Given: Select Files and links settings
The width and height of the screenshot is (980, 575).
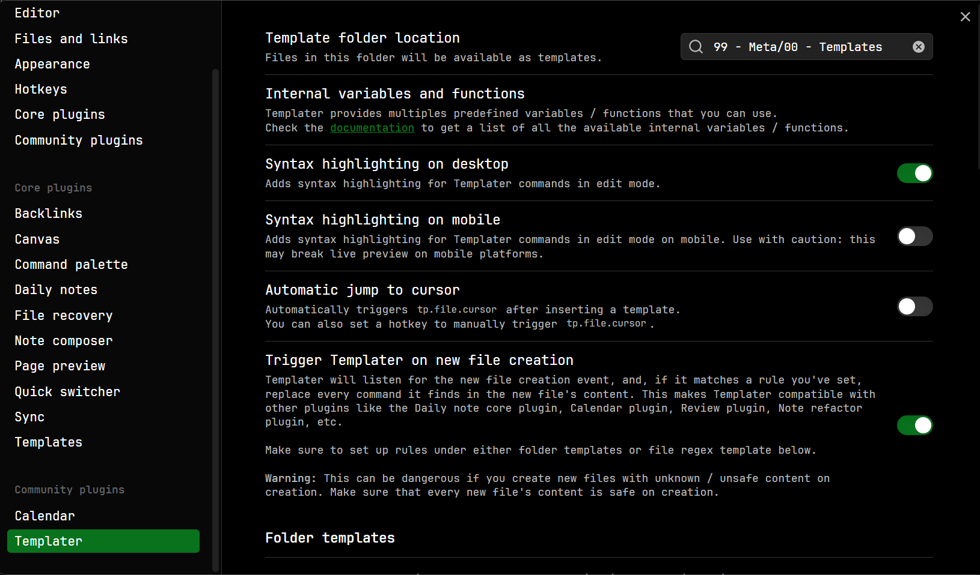Looking at the screenshot, I should (71, 39).
